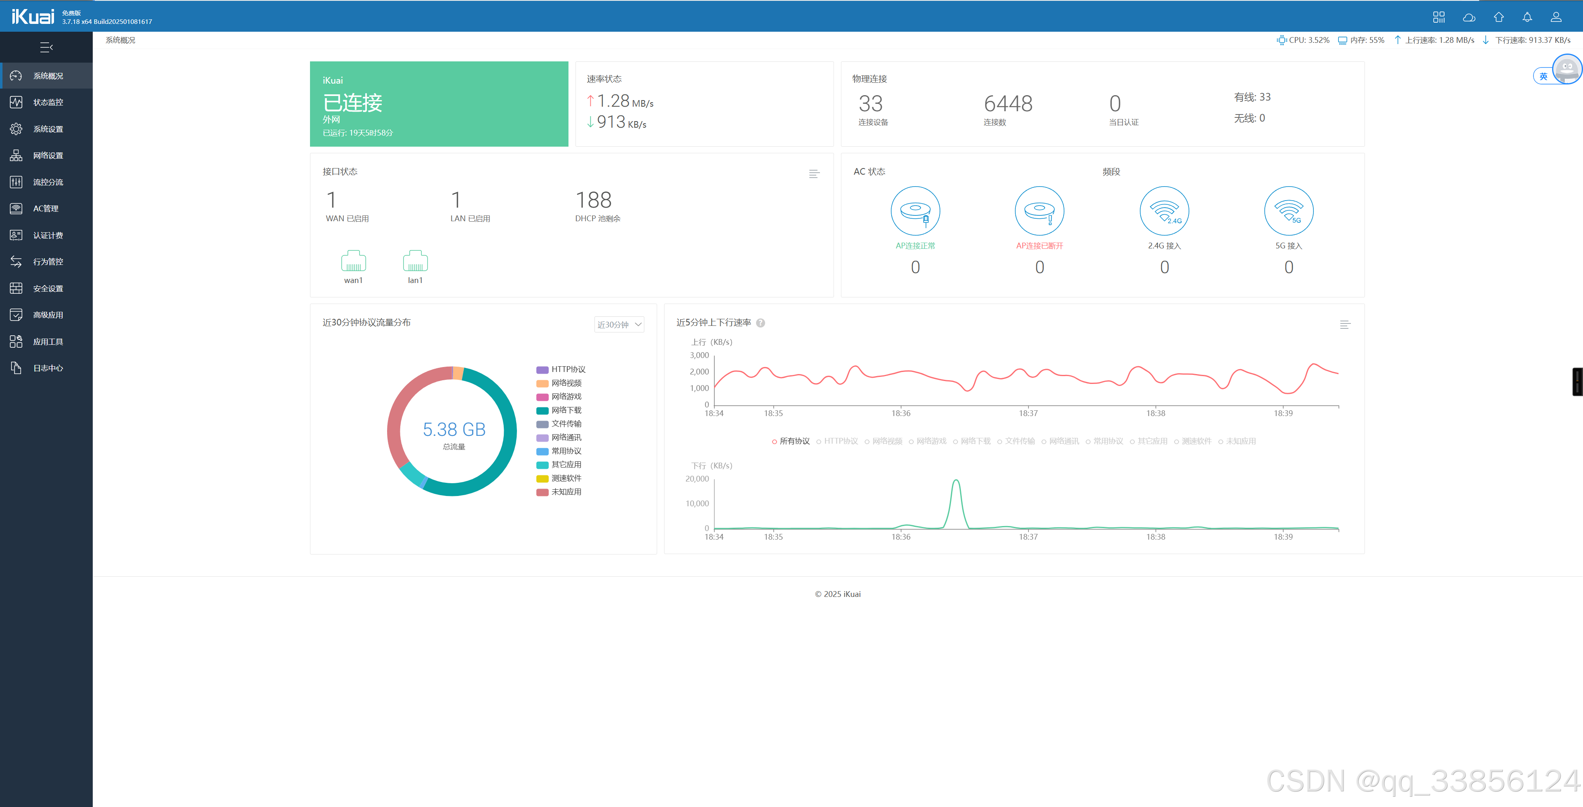Click the cloud icon in header
The height and width of the screenshot is (807, 1583).
pos(1469,17)
